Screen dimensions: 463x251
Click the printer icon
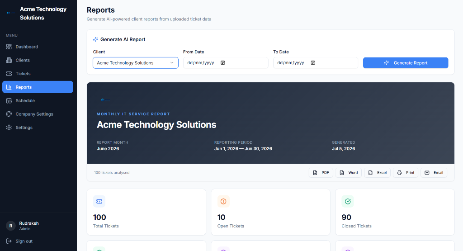point(399,173)
